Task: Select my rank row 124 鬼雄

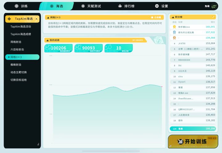Action: click(193, 129)
